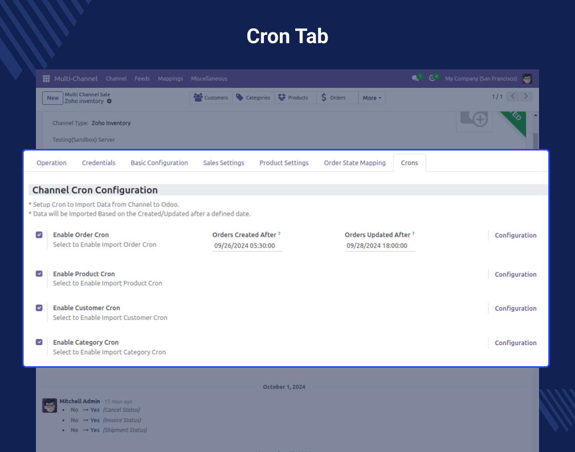Click help tooltip beside Orders Created After
Image resolution: width=575 pixels, height=452 pixels.
279,233
